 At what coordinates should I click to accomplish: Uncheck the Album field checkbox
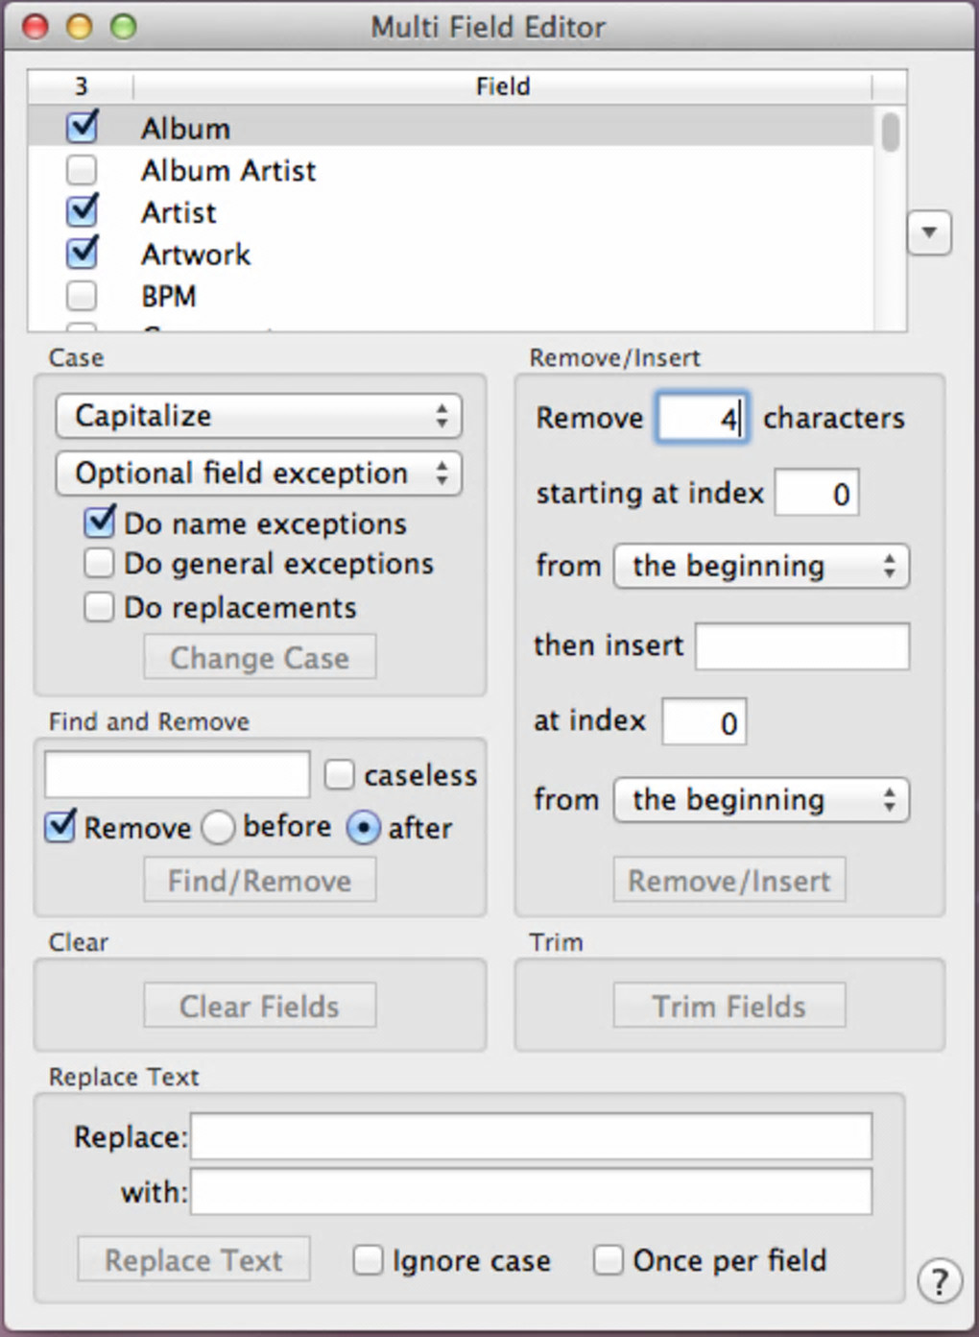[83, 127]
